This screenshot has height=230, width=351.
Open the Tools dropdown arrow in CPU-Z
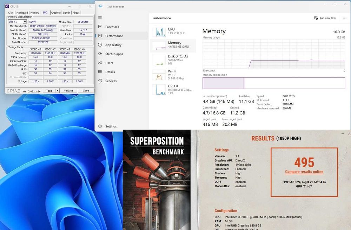(x=58, y=90)
